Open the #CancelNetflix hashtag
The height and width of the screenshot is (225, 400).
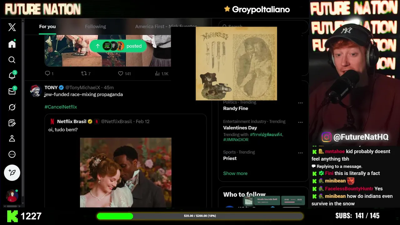click(61, 107)
